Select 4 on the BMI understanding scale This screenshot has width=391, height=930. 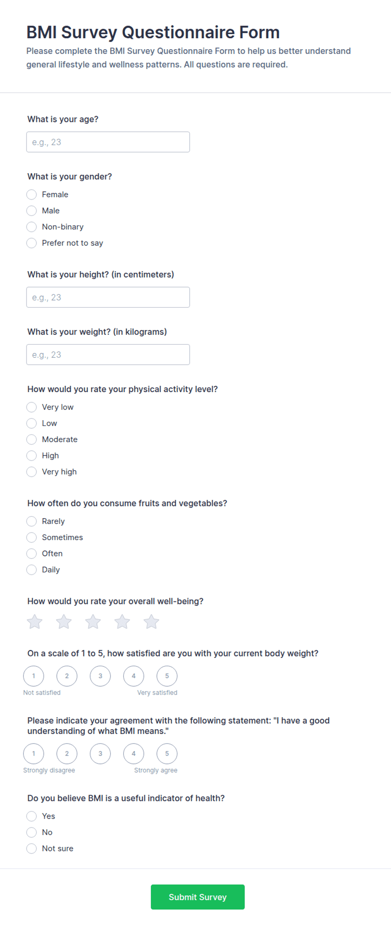(x=134, y=753)
